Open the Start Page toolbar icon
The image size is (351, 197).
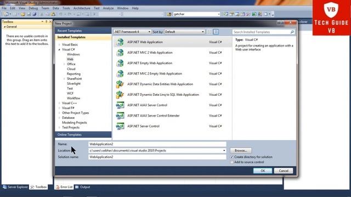click(x=254, y=14)
